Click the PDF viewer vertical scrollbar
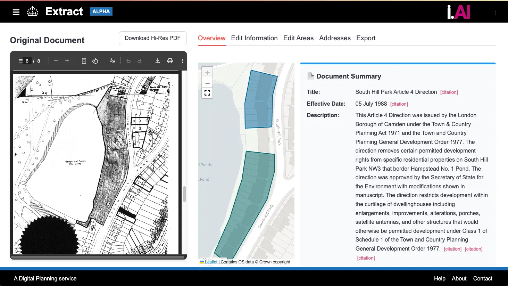Viewport: 508px width, 286px height. [x=184, y=194]
